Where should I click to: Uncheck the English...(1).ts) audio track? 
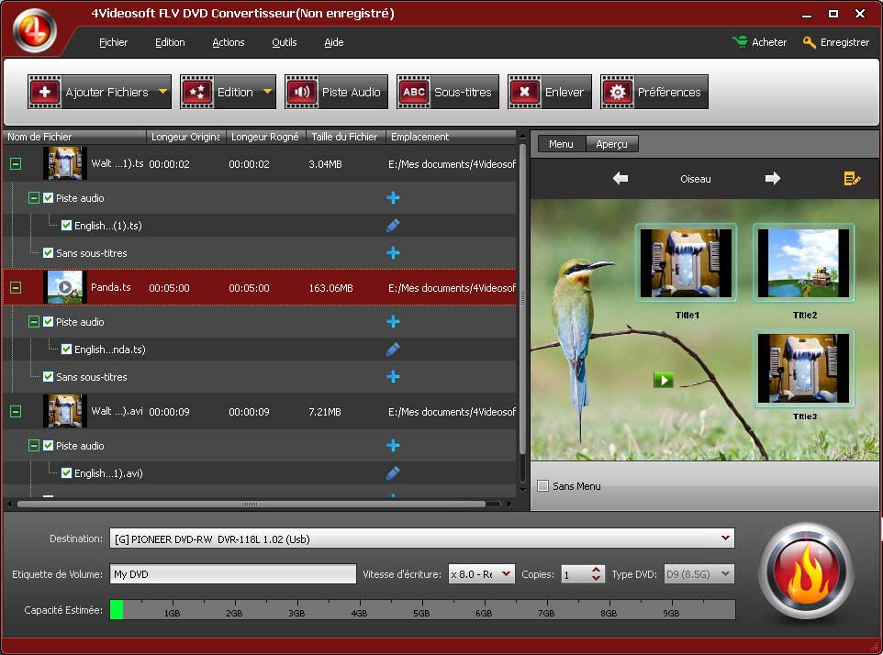67,226
